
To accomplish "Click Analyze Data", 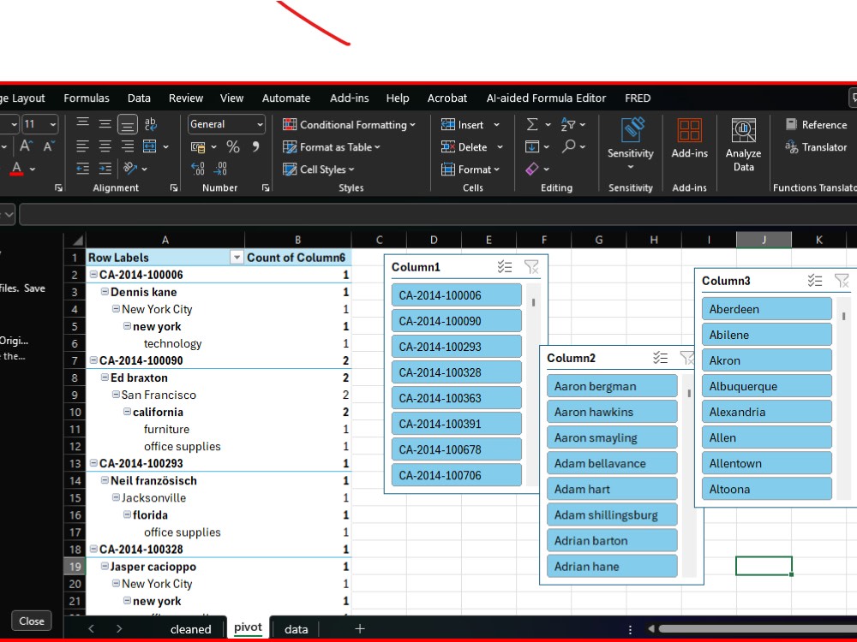I will point(743,145).
